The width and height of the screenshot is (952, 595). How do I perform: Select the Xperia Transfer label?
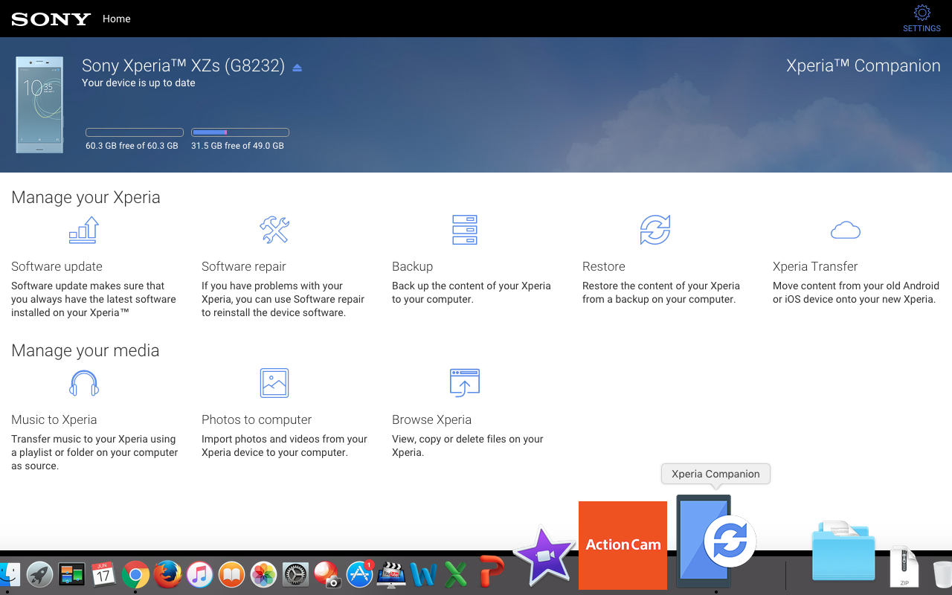(x=815, y=266)
